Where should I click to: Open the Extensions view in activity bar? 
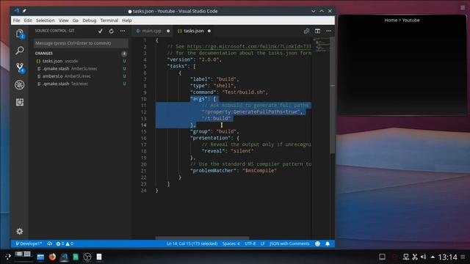click(20, 103)
